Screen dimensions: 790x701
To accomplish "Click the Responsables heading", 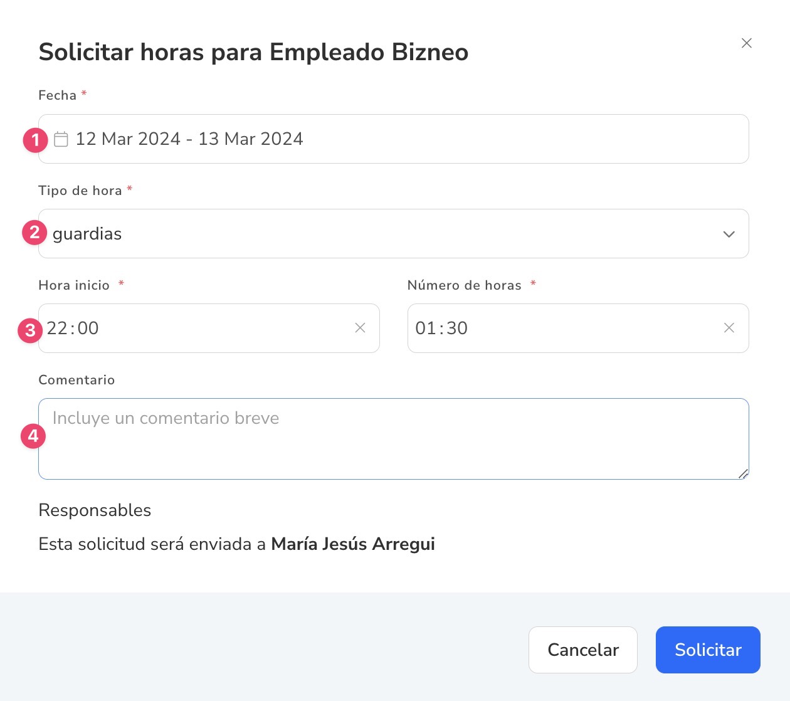I will pyautogui.click(x=95, y=510).
